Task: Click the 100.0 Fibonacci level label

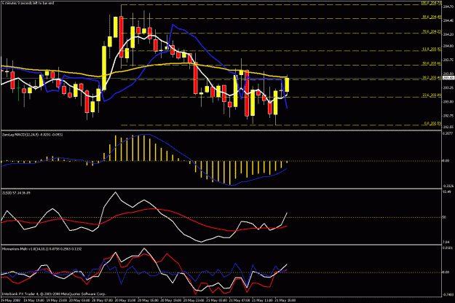Action: point(431,3)
